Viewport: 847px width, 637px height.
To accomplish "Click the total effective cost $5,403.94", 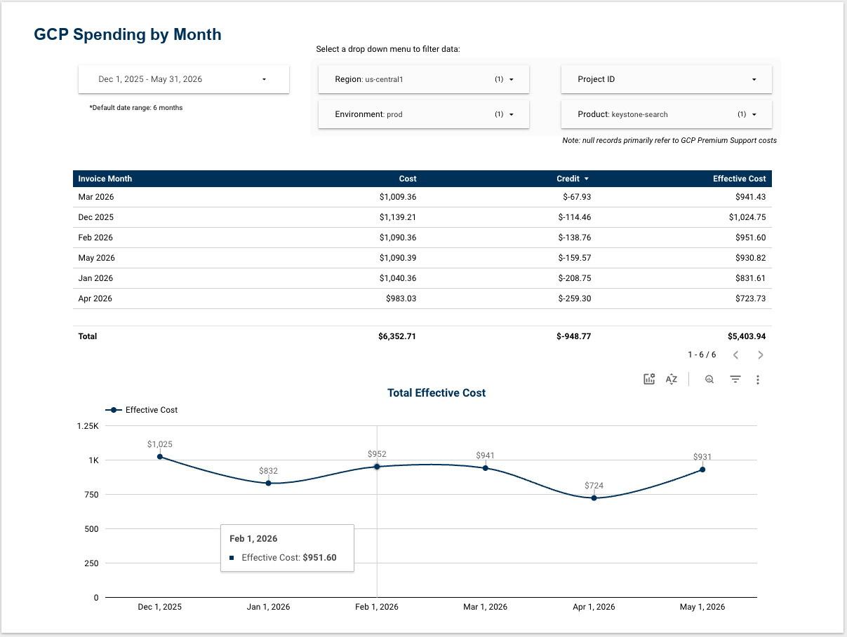I will point(747,336).
